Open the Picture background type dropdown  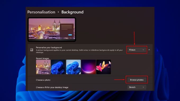pyautogui.click(x=137, y=50)
